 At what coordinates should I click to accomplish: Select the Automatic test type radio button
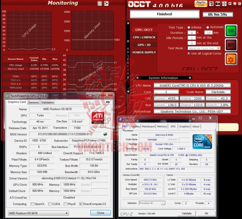point(208,27)
